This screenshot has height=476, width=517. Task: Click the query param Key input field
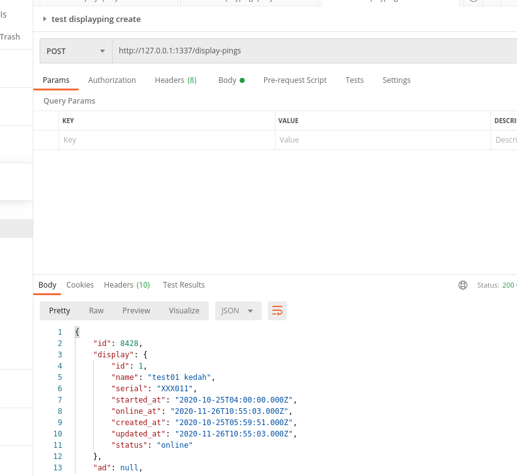coord(167,140)
